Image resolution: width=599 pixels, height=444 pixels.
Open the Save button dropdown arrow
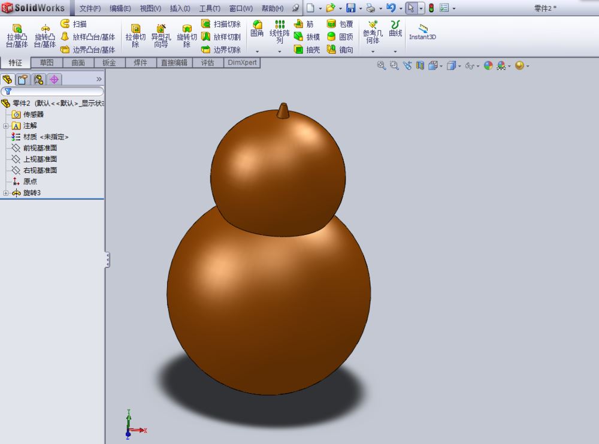pyautogui.click(x=360, y=8)
